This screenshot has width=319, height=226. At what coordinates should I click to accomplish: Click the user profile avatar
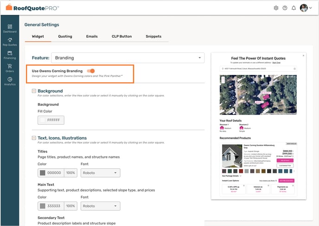pyautogui.click(x=304, y=8)
